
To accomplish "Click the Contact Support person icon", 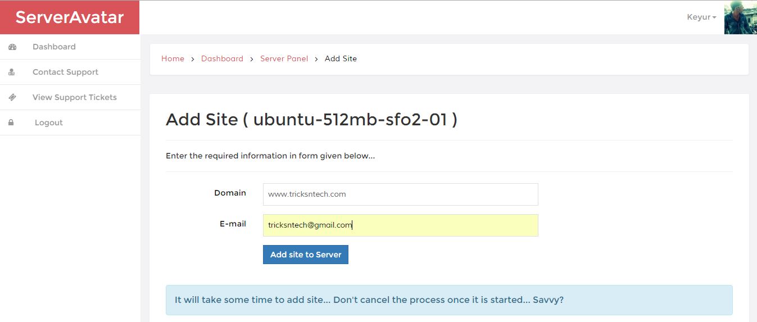I will [x=12, y=72].
